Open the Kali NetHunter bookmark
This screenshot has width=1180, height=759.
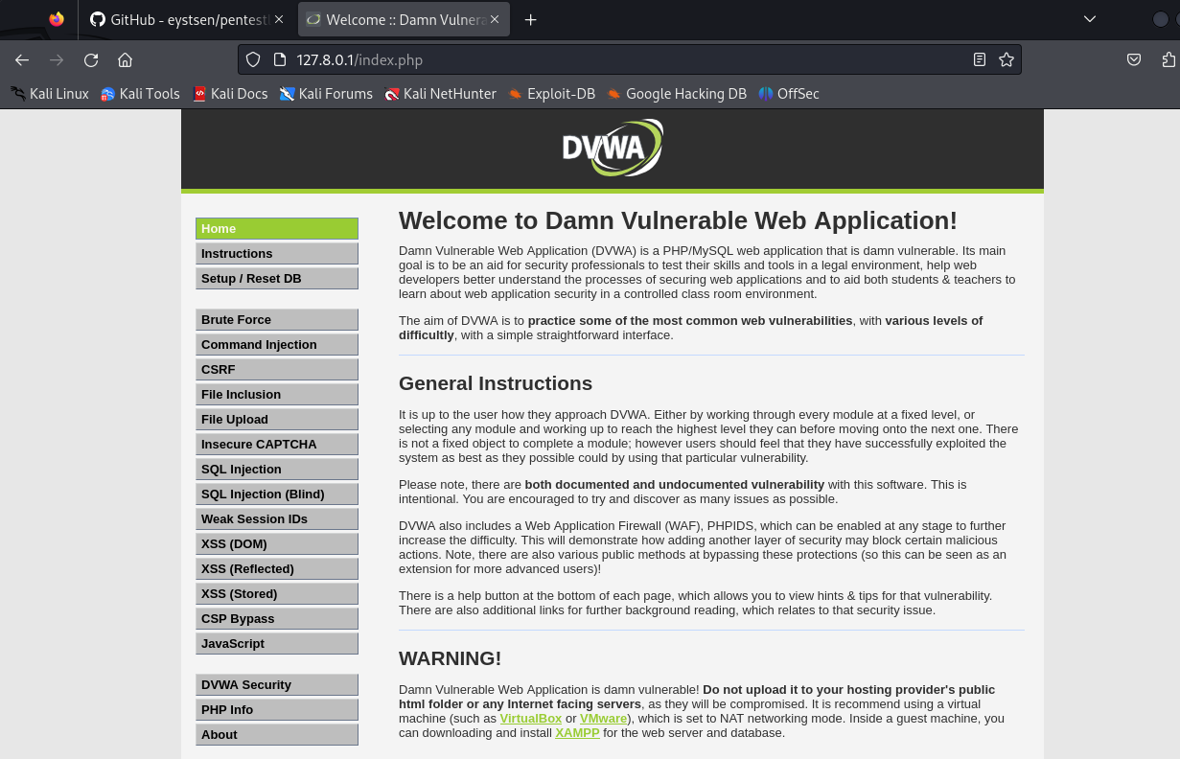[x=440, y=94]
